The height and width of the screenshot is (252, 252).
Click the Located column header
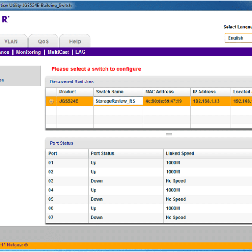(x=242, y=92)
